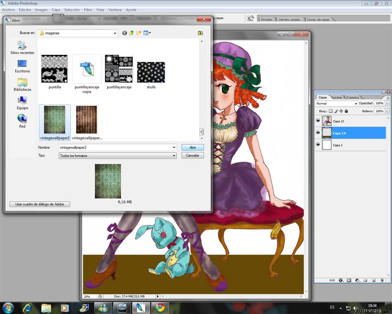Open Windows Media Player from the taskbar
Screen dimensions: 392x314
pos(65,308)
